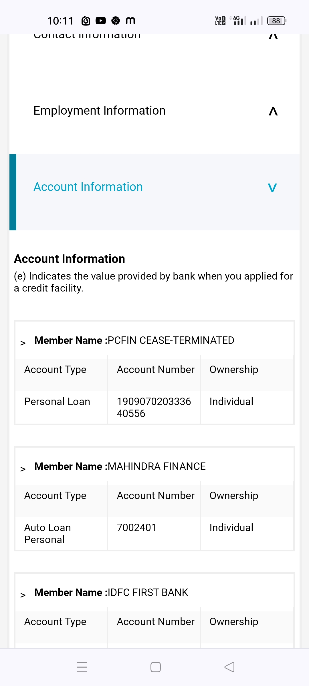Tap the Chrome notification icon in status bar
The width and height of the screenshot is (309, 686).
(x=116, y=21)
